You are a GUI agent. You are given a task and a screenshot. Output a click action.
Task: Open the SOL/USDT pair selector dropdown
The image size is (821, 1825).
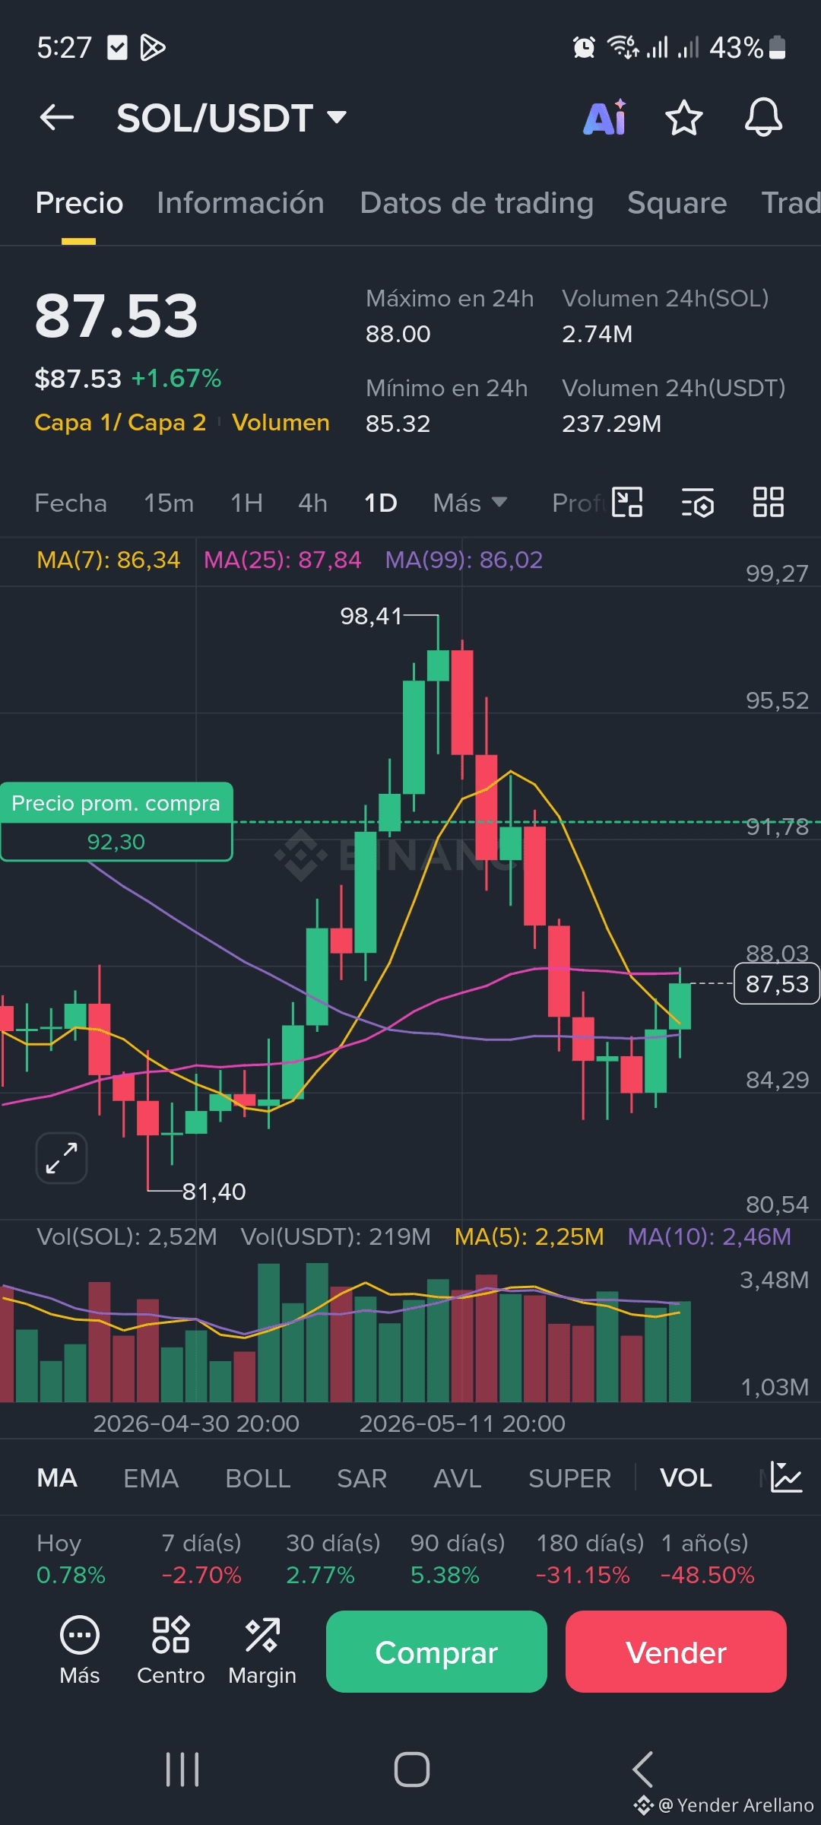[232, 119]
